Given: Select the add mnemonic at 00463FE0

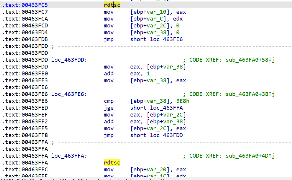Looking at the screenshot, I should pos(109,74).
